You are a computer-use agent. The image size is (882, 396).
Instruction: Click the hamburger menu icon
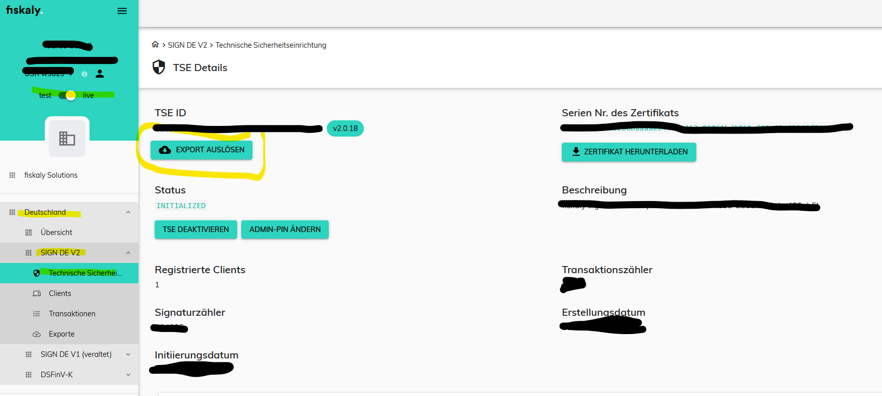coord(122,11)
